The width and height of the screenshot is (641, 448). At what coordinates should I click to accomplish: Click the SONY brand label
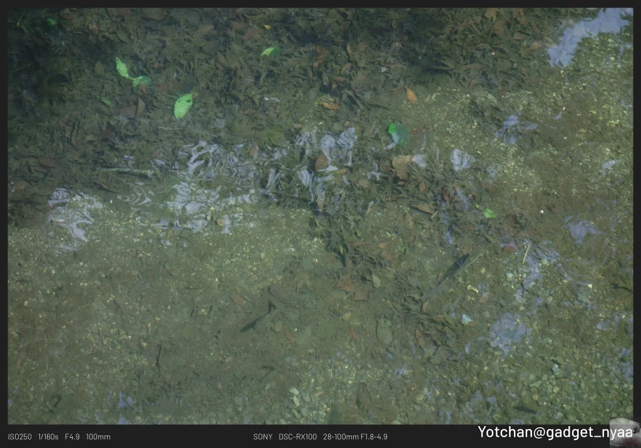click(263, 436)
